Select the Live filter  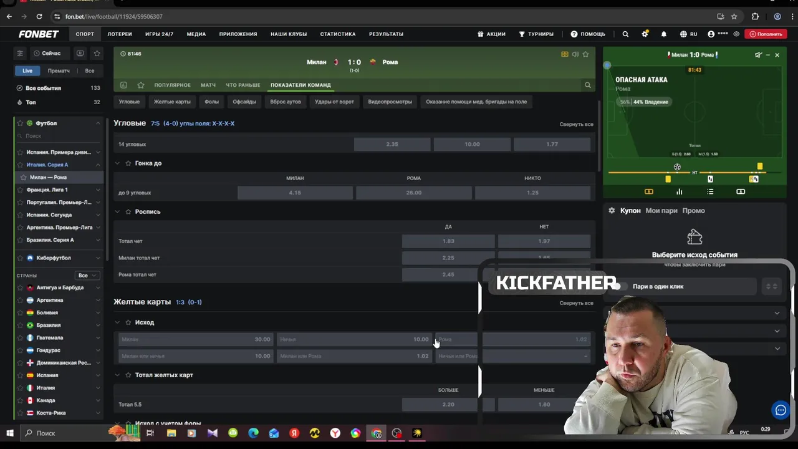coord(27,71)
